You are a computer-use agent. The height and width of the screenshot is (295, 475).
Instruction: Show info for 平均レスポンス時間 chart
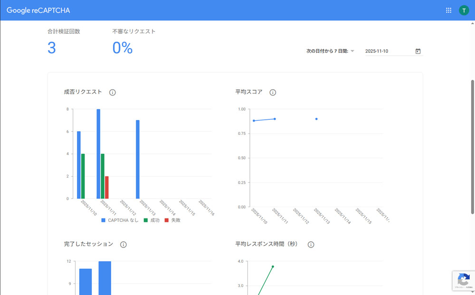point(311,245)
